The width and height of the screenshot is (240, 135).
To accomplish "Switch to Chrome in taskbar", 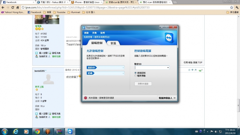I will pyautogui.click(x=37, y=131).
